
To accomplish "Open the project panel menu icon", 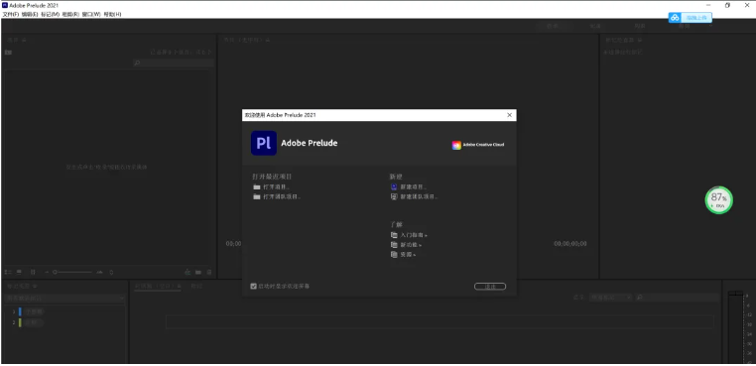I will [24, 40].
